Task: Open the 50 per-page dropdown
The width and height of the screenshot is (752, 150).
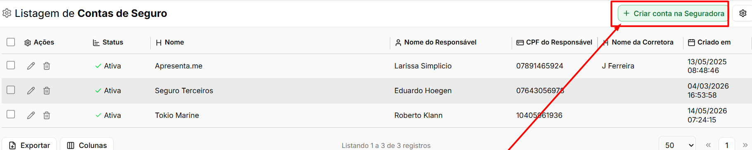Action: [677, 145]
